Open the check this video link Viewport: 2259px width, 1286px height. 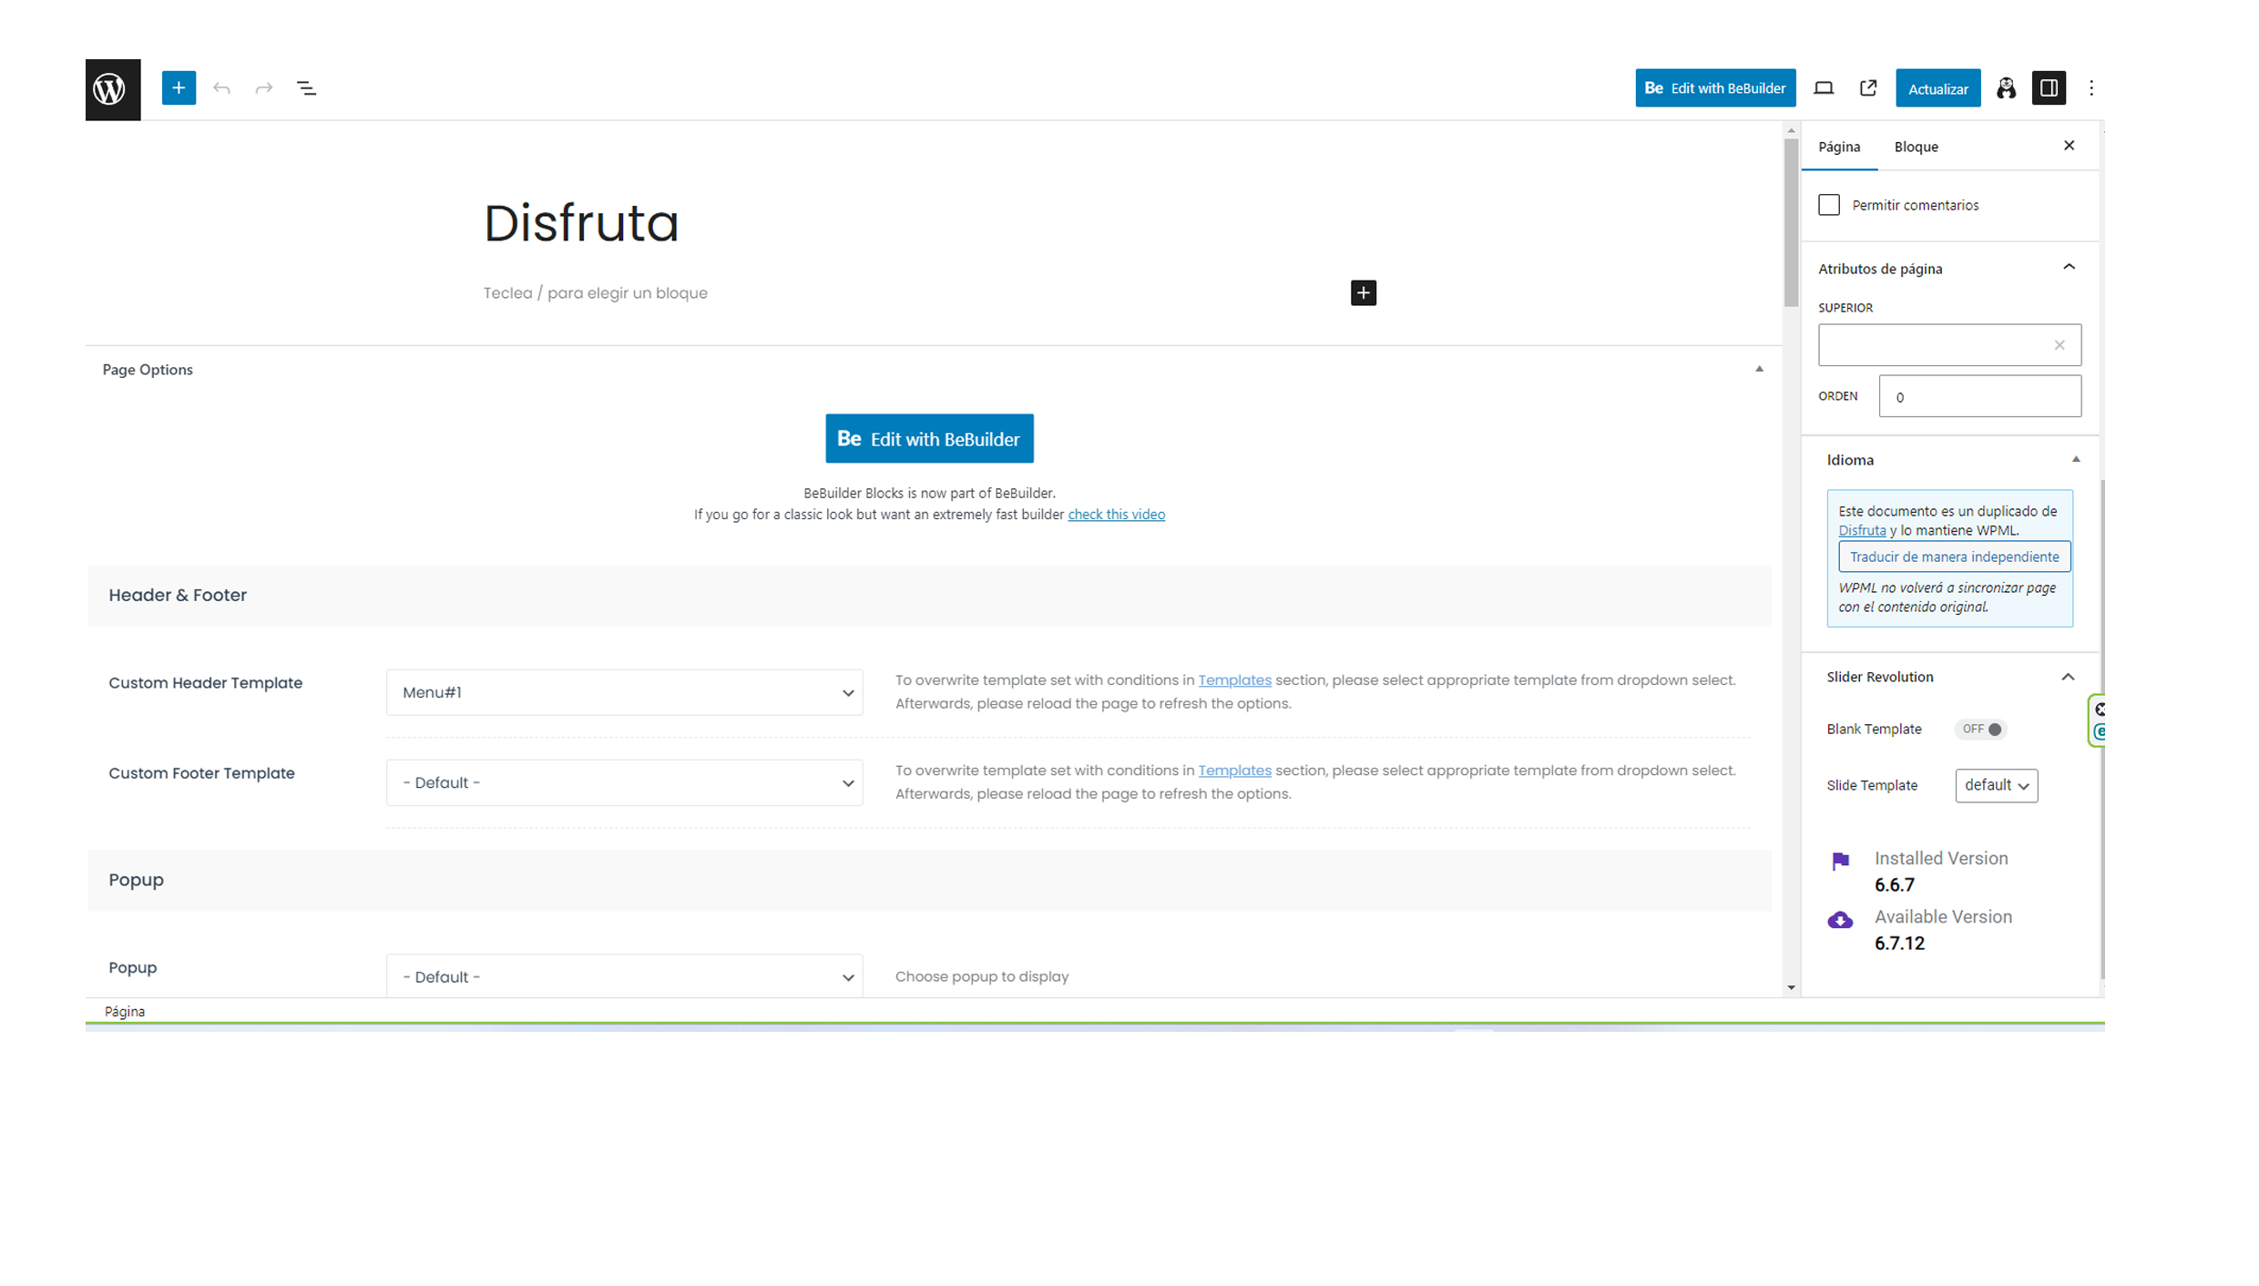[x=1116, y=515]
